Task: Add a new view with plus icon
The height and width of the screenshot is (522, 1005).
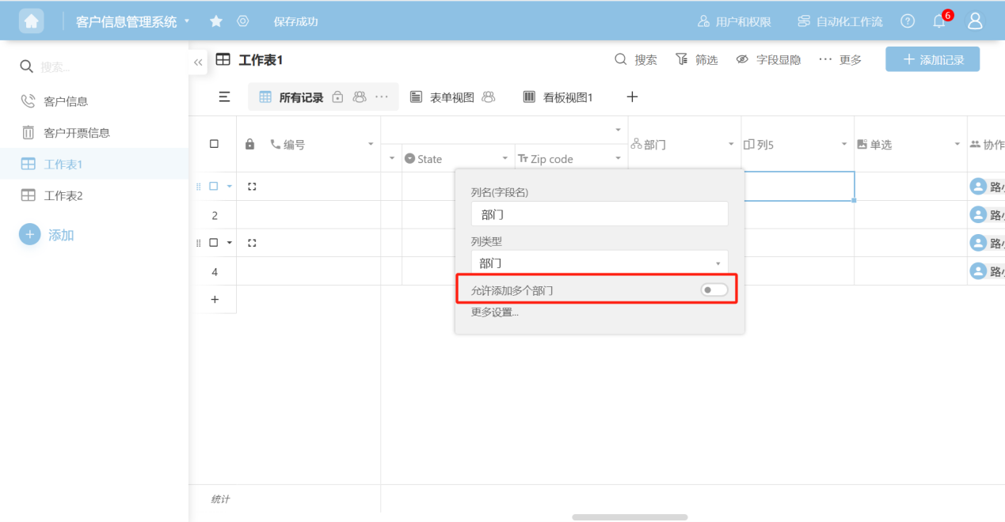Action: [632, 96]
